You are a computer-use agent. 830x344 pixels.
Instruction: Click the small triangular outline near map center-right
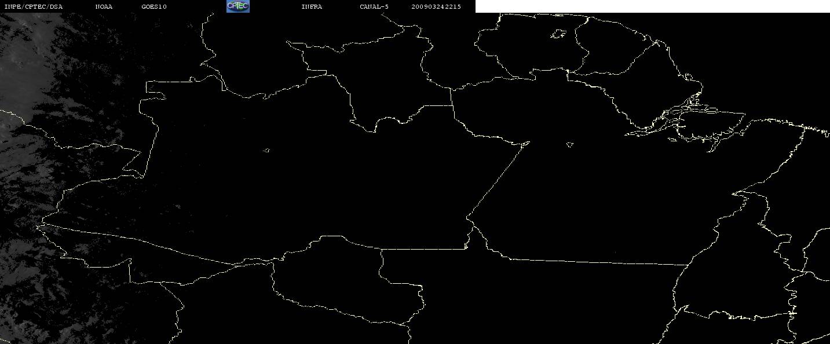click(570, 144)
